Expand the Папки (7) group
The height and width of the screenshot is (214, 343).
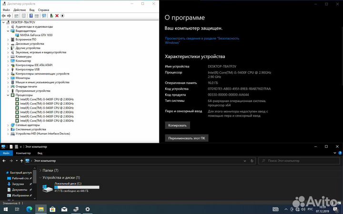(40, 170)
